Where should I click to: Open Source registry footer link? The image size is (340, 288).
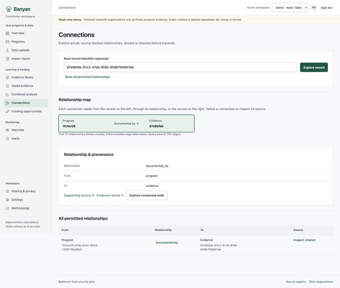296,281
